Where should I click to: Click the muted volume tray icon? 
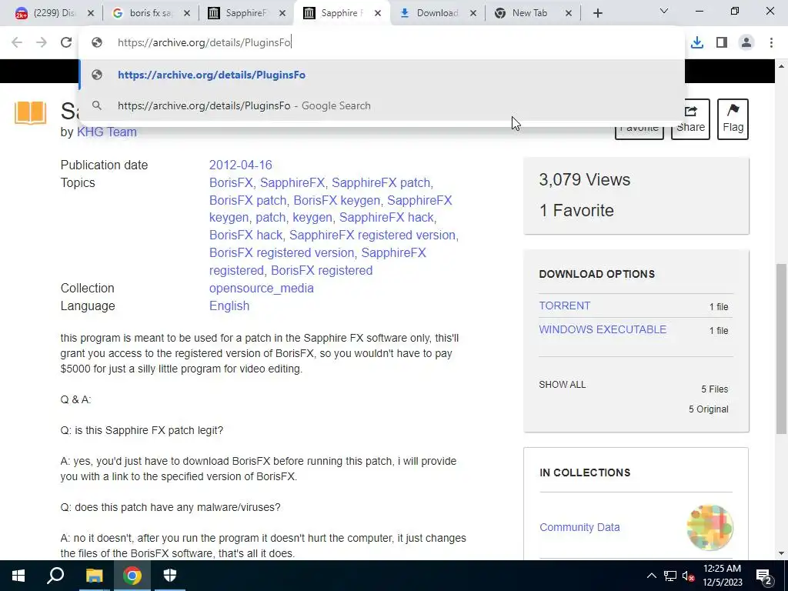[x=689, y=576]
